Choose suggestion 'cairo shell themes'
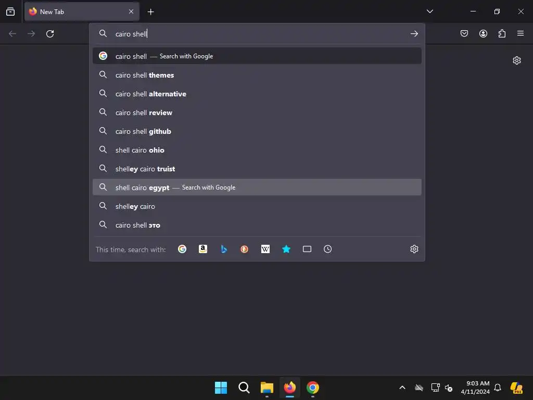Image resolution: width=533 pixels, height=400 pixels. [x=257, y=75]
